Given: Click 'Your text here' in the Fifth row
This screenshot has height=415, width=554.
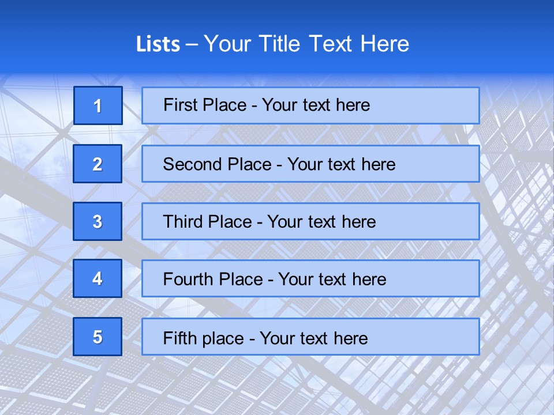Looking at the screenshot, I should pyautogui.click(x=314, y=338).
